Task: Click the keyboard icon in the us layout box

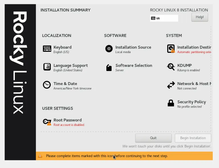Action: click(153, 18)
